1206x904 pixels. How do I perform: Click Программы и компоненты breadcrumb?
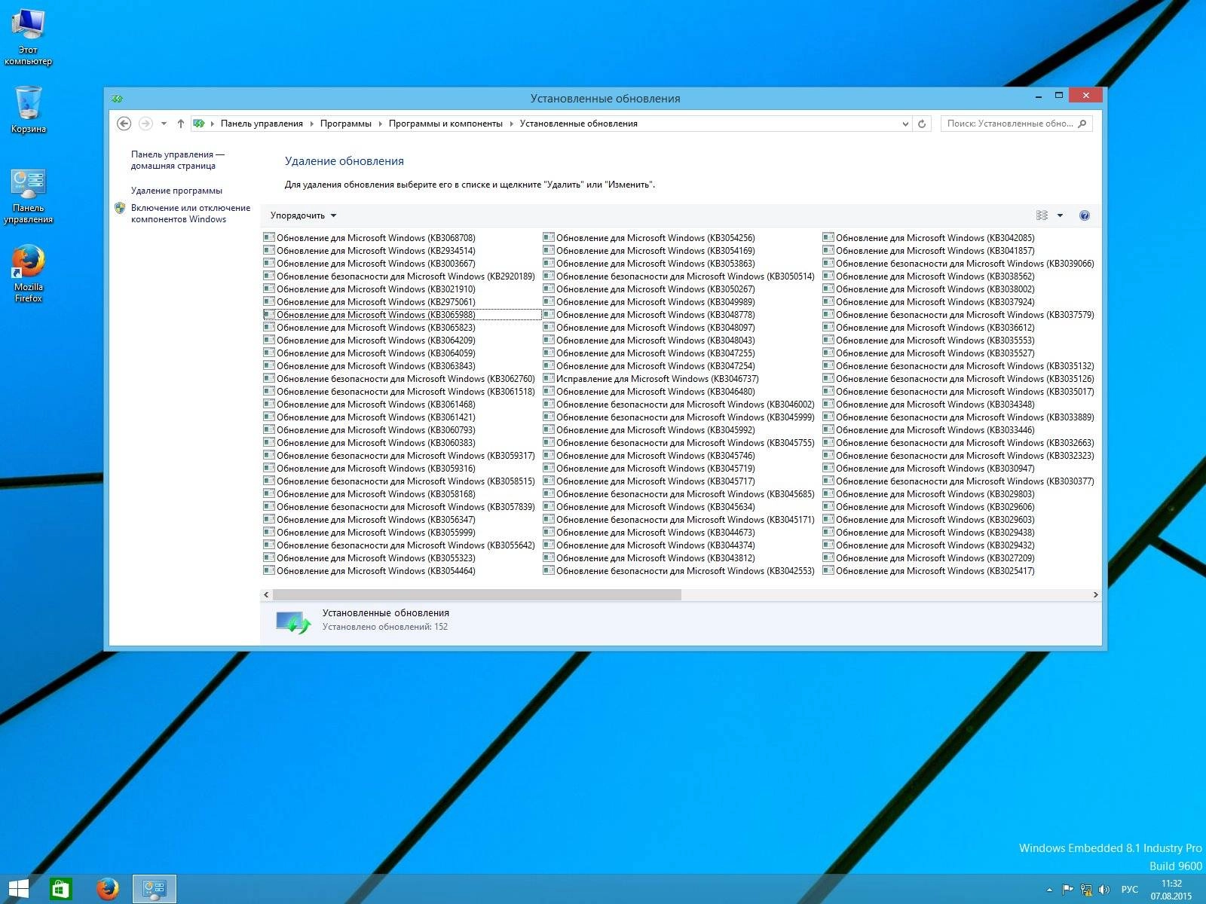[x=445, y=124]
